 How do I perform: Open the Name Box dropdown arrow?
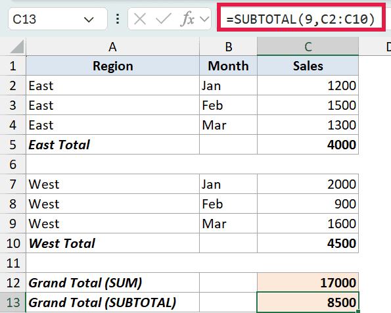coord(89,20)
